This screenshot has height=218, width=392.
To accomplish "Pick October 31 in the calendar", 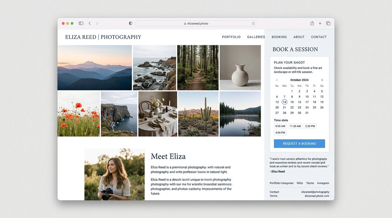I will point(307,113).
